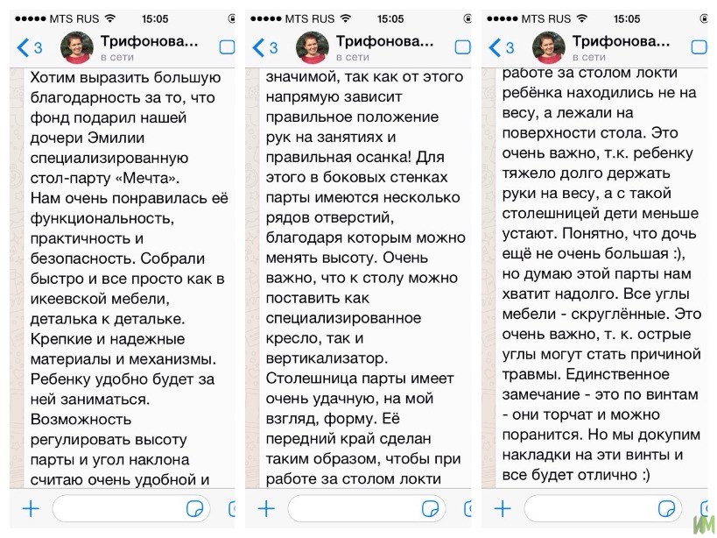This screenshot has width=717, height=538.
Task: Tap video call icon in right header
Action: (699, 47)
